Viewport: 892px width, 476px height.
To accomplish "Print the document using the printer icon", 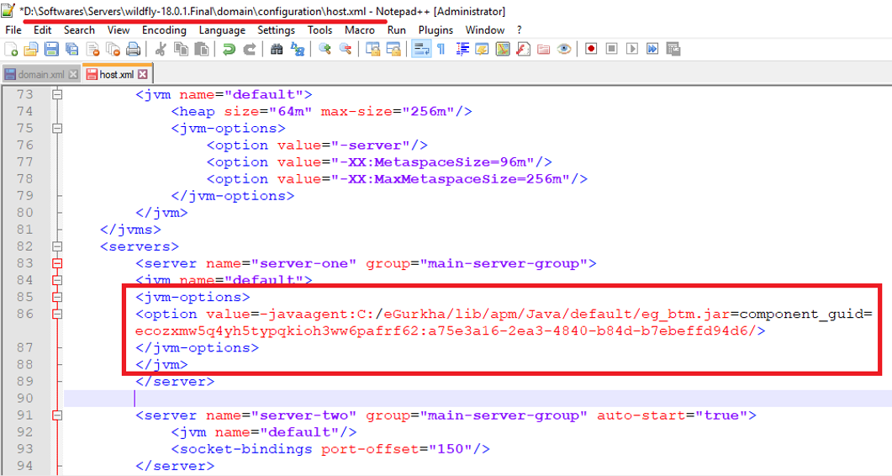I will tap(134, 49).
